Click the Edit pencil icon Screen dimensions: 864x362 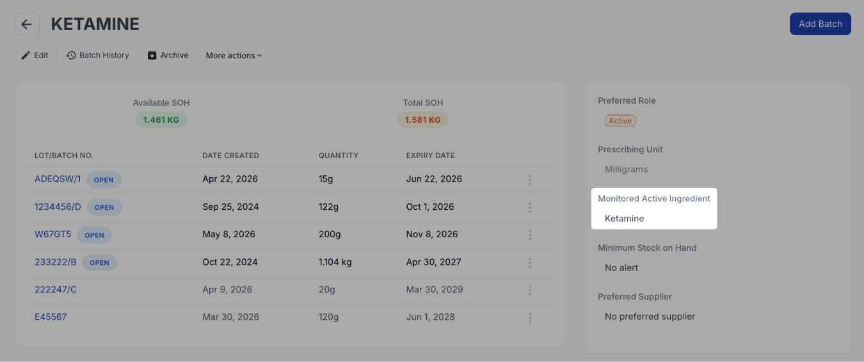(x=26, y=56)
